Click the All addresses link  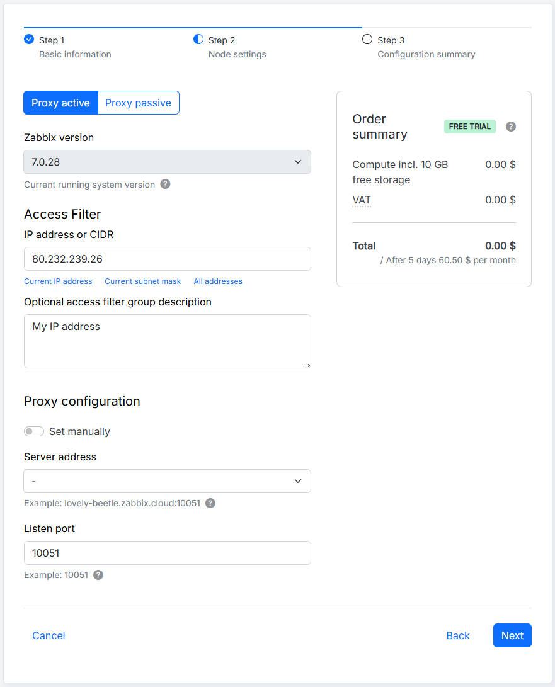pos(218,281)
